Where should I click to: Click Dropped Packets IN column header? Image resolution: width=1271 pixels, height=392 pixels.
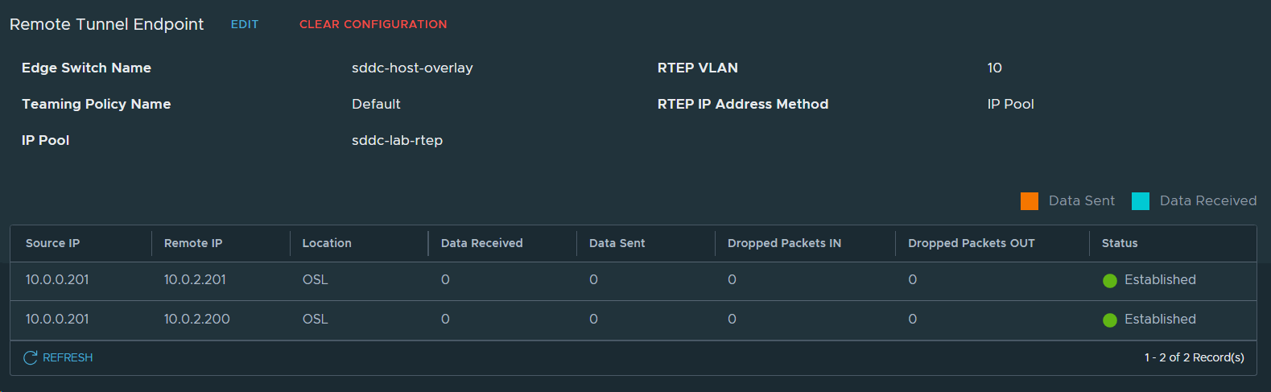(x=784, y=243)
